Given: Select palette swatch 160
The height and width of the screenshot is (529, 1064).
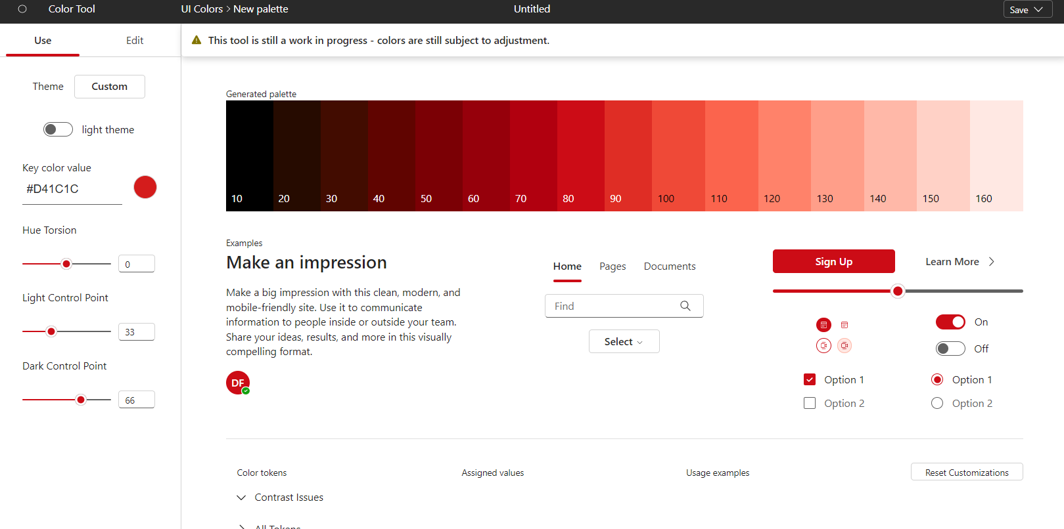Looking at the screenshot, I should 996,156.
